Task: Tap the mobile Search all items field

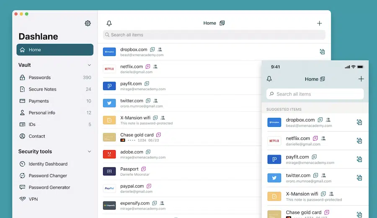Action: [x=315, y=94]
